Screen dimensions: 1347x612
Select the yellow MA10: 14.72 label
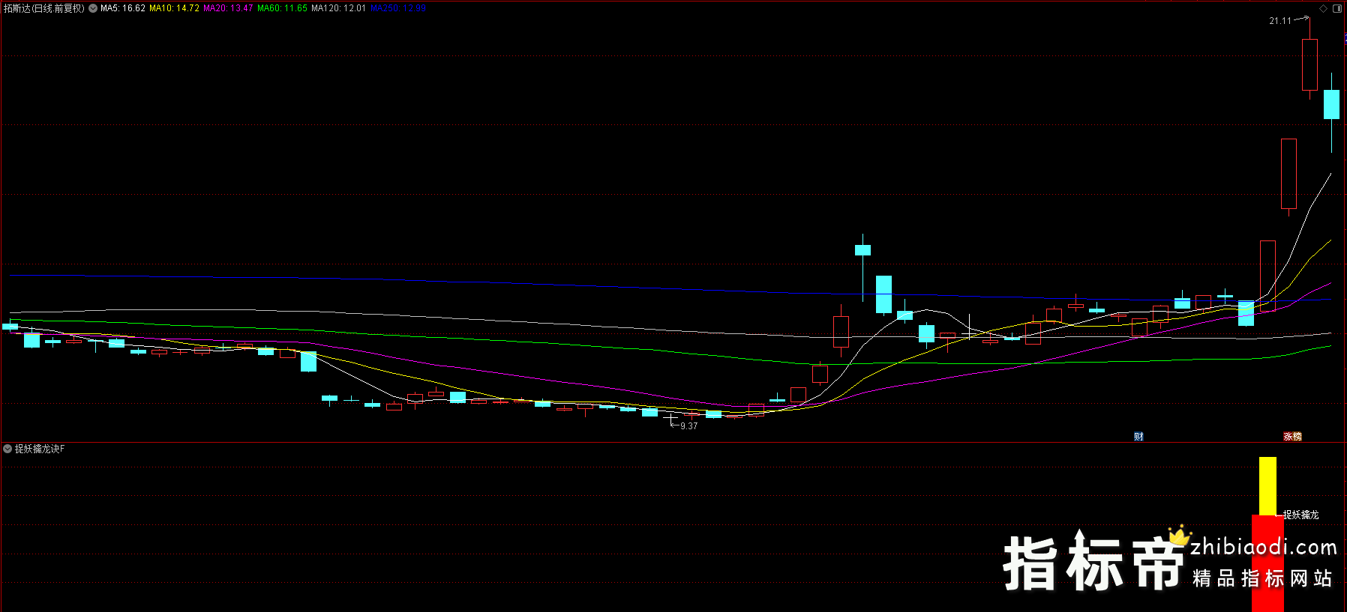coord(174,8)
